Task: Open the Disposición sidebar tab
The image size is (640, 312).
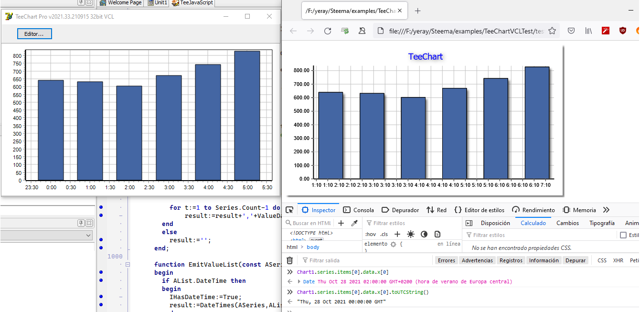Action: (x=495, y=223)
